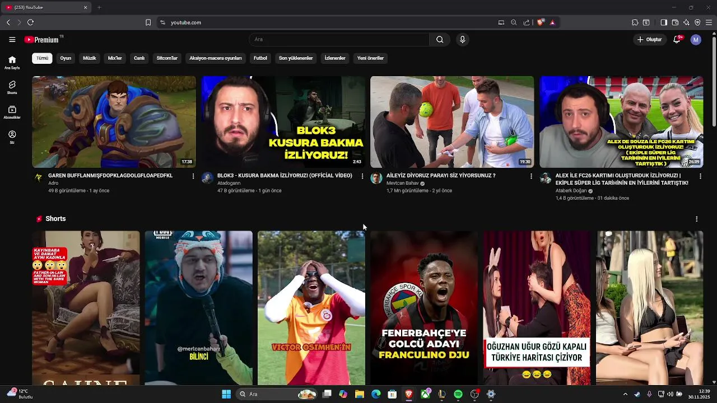Image resolution: width=717 pixels, height=403 pixels.
Task: Open more options for BLOK3 video
Action: pos(362,176)
